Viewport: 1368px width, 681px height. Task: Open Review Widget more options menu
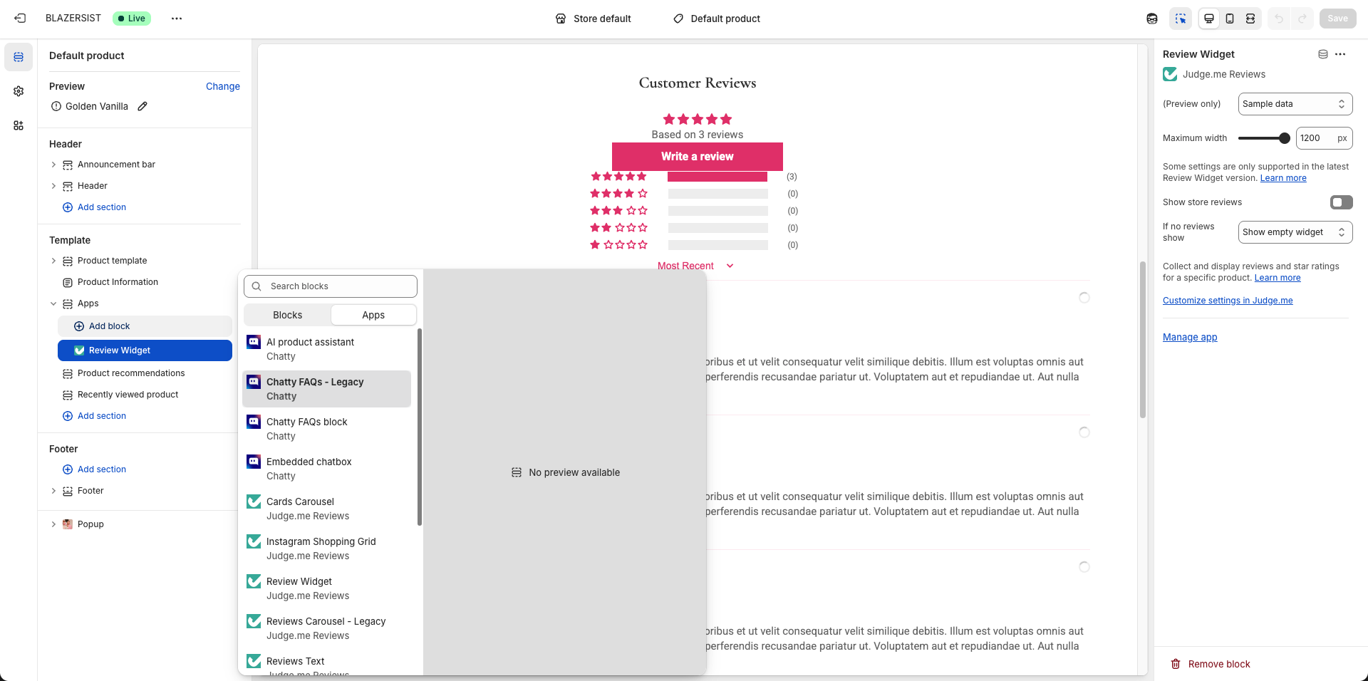pos(1340,54)
